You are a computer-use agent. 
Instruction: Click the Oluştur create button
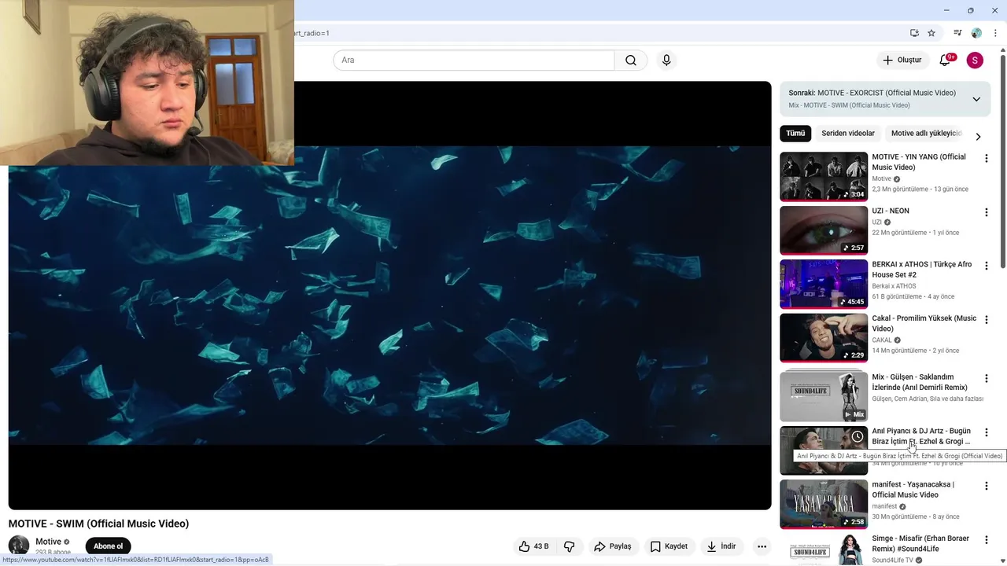point(902,61)
